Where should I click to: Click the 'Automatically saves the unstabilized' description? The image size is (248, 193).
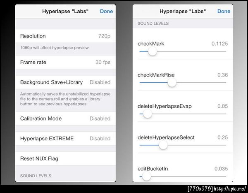tap(65, 99)
